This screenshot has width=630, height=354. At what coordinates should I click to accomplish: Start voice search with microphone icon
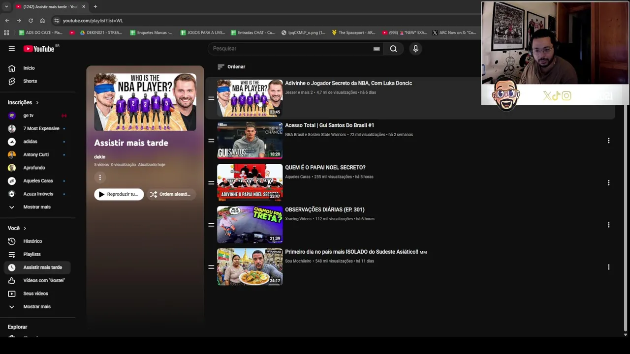tap(415, 49)
